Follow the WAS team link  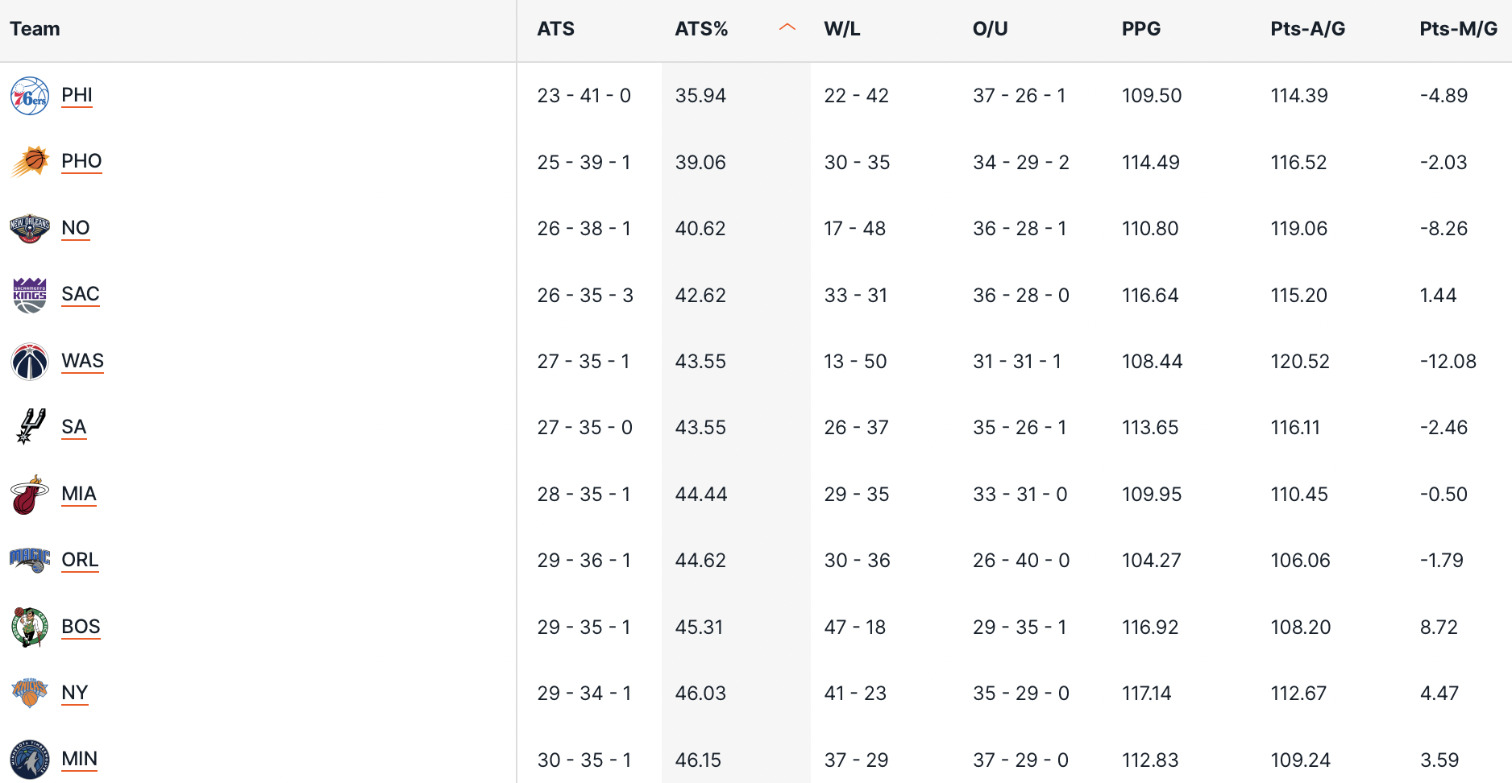(82, 361)
